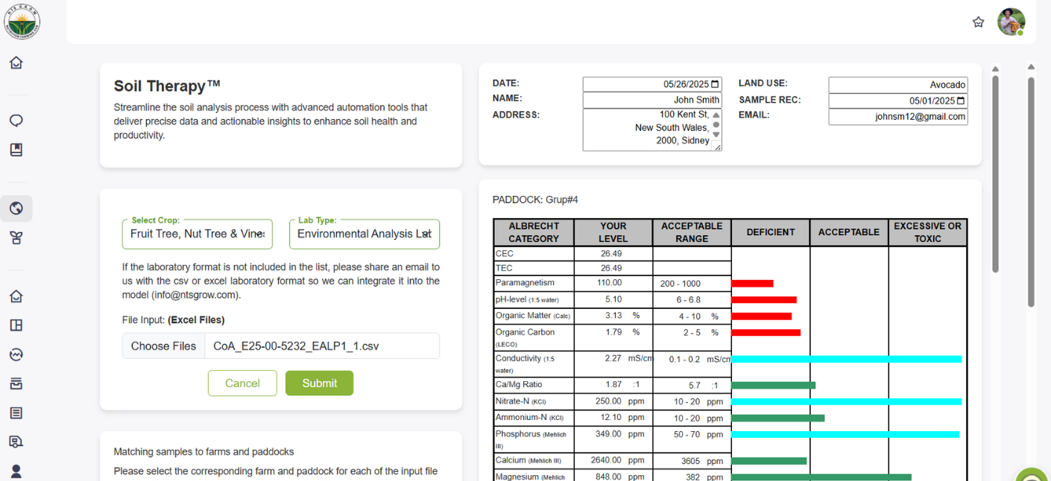Click the green Magnesium level bar

[821, 477]
